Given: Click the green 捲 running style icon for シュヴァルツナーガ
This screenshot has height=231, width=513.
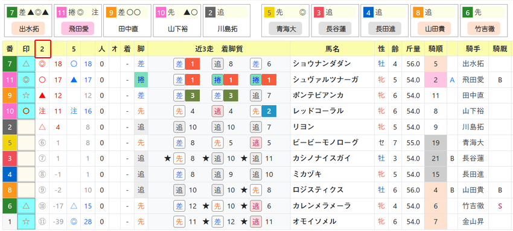Looking at the screenshot, I should pos(141,80).
